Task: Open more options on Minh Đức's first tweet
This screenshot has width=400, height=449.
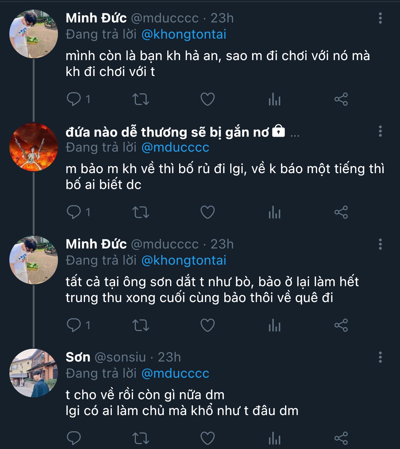Action: point(380,18)
